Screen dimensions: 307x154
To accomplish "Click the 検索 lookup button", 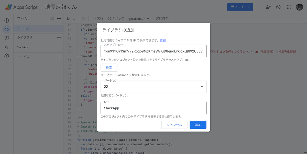I will pos(109,68).
